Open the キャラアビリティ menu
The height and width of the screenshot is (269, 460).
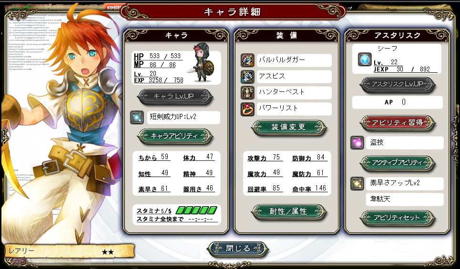tap(175, 136)
